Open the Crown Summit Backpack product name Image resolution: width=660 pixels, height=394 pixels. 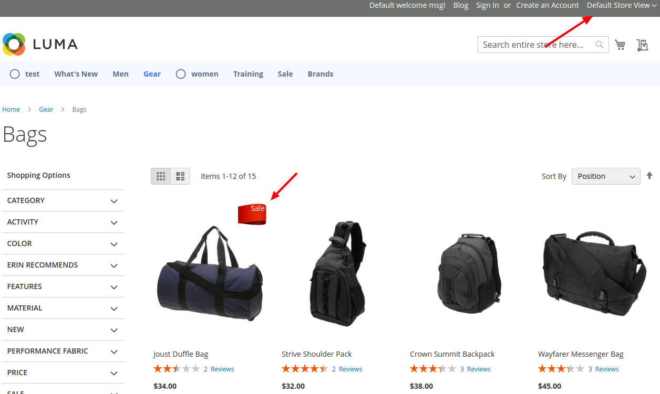click(x=452, y=354)
